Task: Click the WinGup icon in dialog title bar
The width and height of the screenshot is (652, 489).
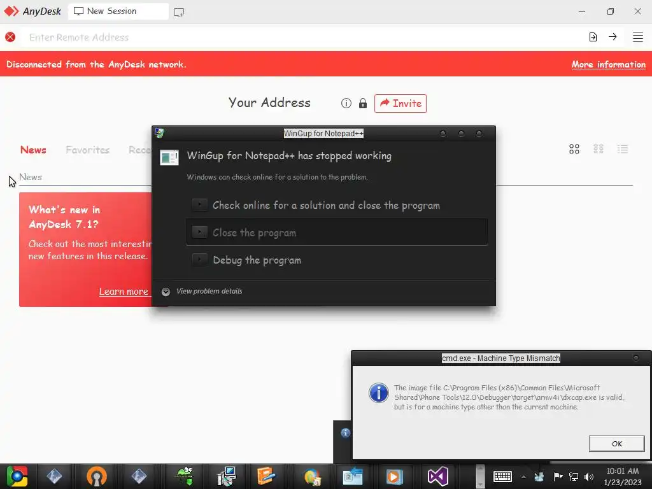Action: point(159,133)
